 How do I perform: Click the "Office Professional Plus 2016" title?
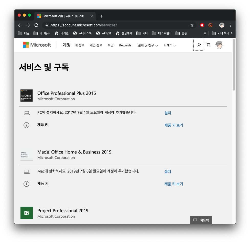coord(67,93)
